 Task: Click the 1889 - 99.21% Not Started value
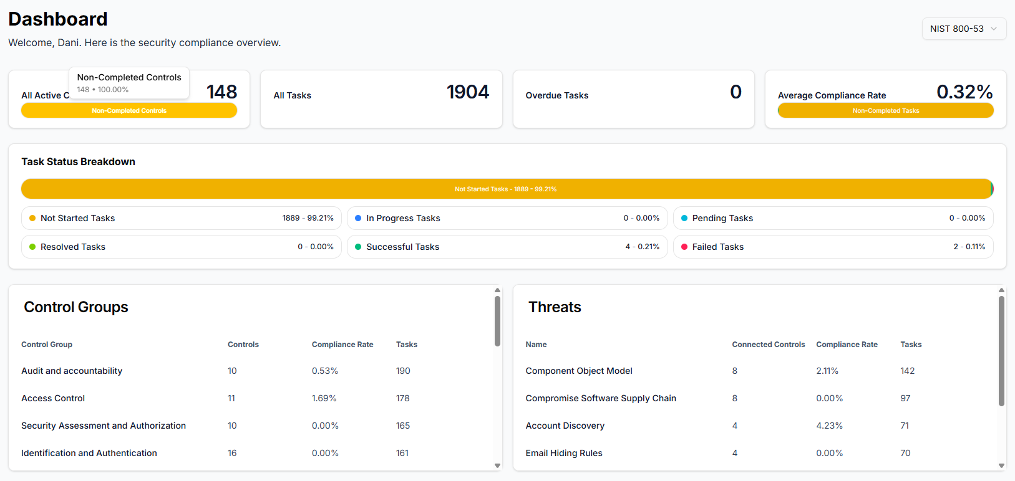click(308, 218)
